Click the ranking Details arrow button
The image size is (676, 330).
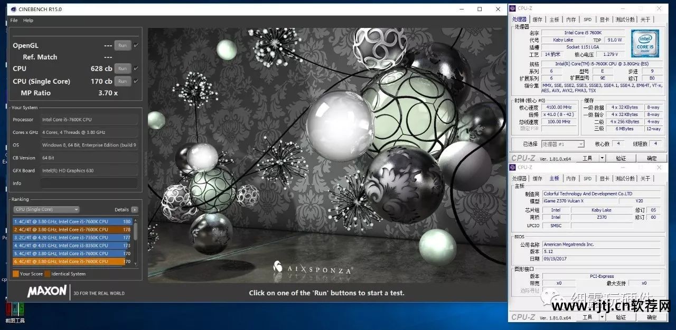click(x=135, y=209)
